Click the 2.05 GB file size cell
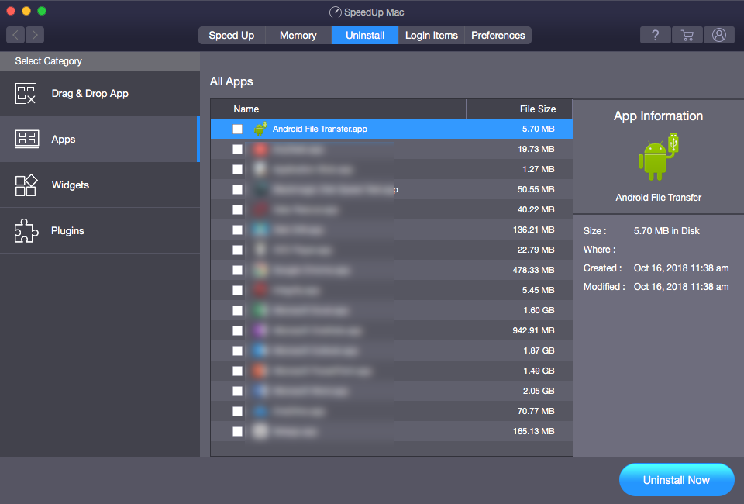 coord(539,391)
